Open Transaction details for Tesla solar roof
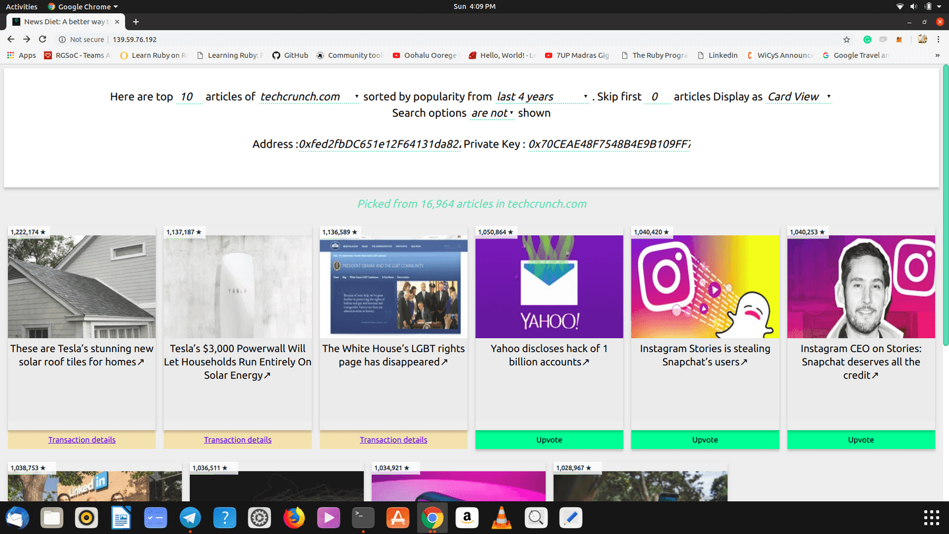Image resolution: width=949 pixels, height=534 pixels. (x=82, y=440)
